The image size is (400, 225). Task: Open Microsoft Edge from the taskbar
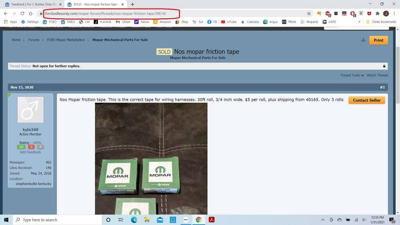coord(134,220)
